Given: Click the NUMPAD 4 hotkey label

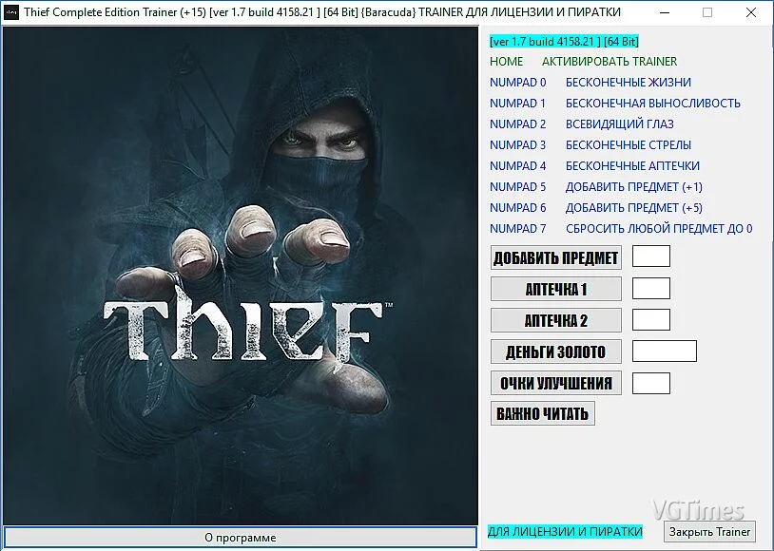Looking at the screenshot, I should pos(518,165).
